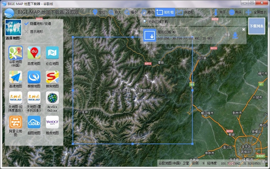This screenshot has height=169, width=270.
Task: Choose the 搜搜地图 map source
Action: 34,79
